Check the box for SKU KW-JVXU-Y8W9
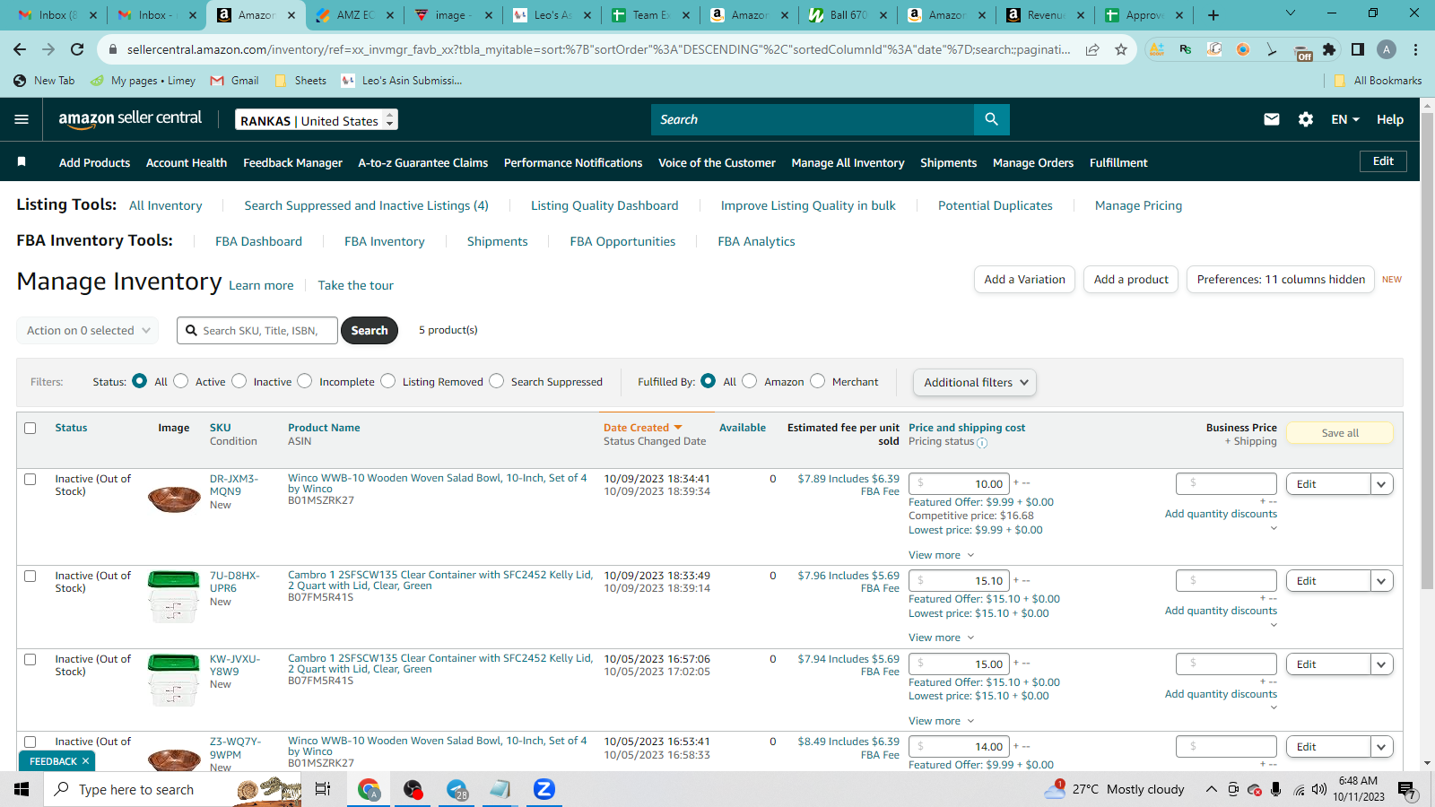 pos(30,659)
